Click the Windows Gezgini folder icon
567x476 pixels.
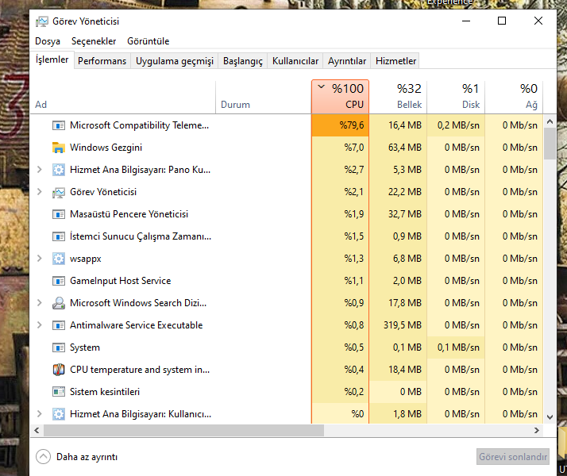click(59, 148)
